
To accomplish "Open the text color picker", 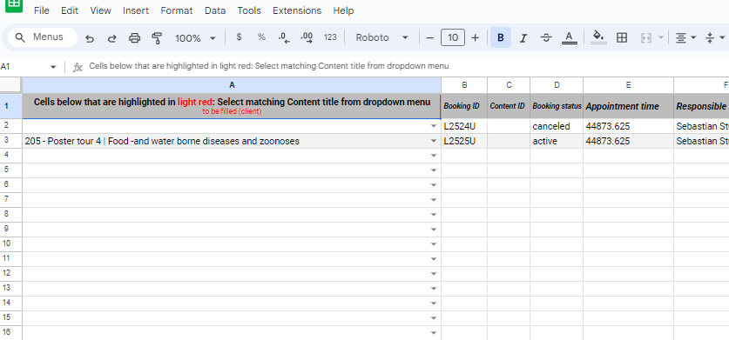I will (570, 37).
